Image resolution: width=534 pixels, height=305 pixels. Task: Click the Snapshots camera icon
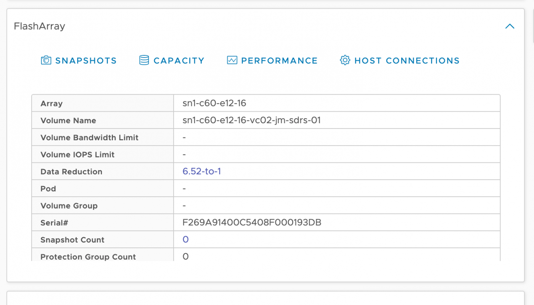pos(46,60)
